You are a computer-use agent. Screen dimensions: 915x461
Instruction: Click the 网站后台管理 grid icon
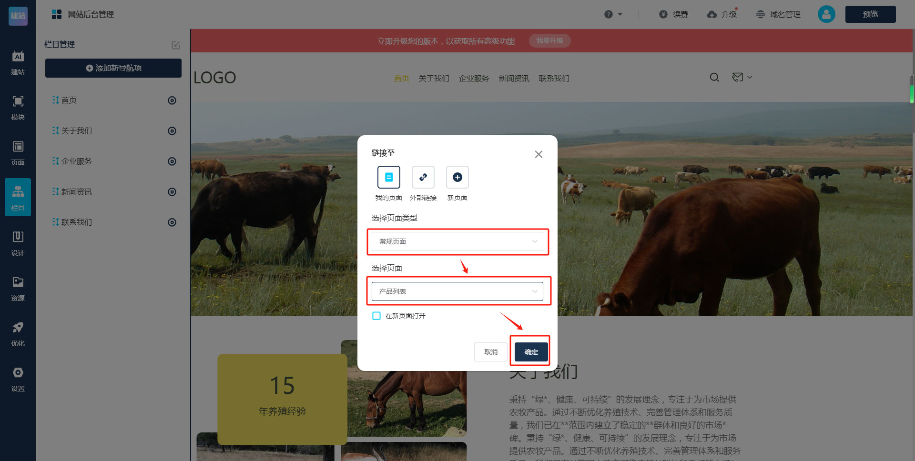pos(57,14)
